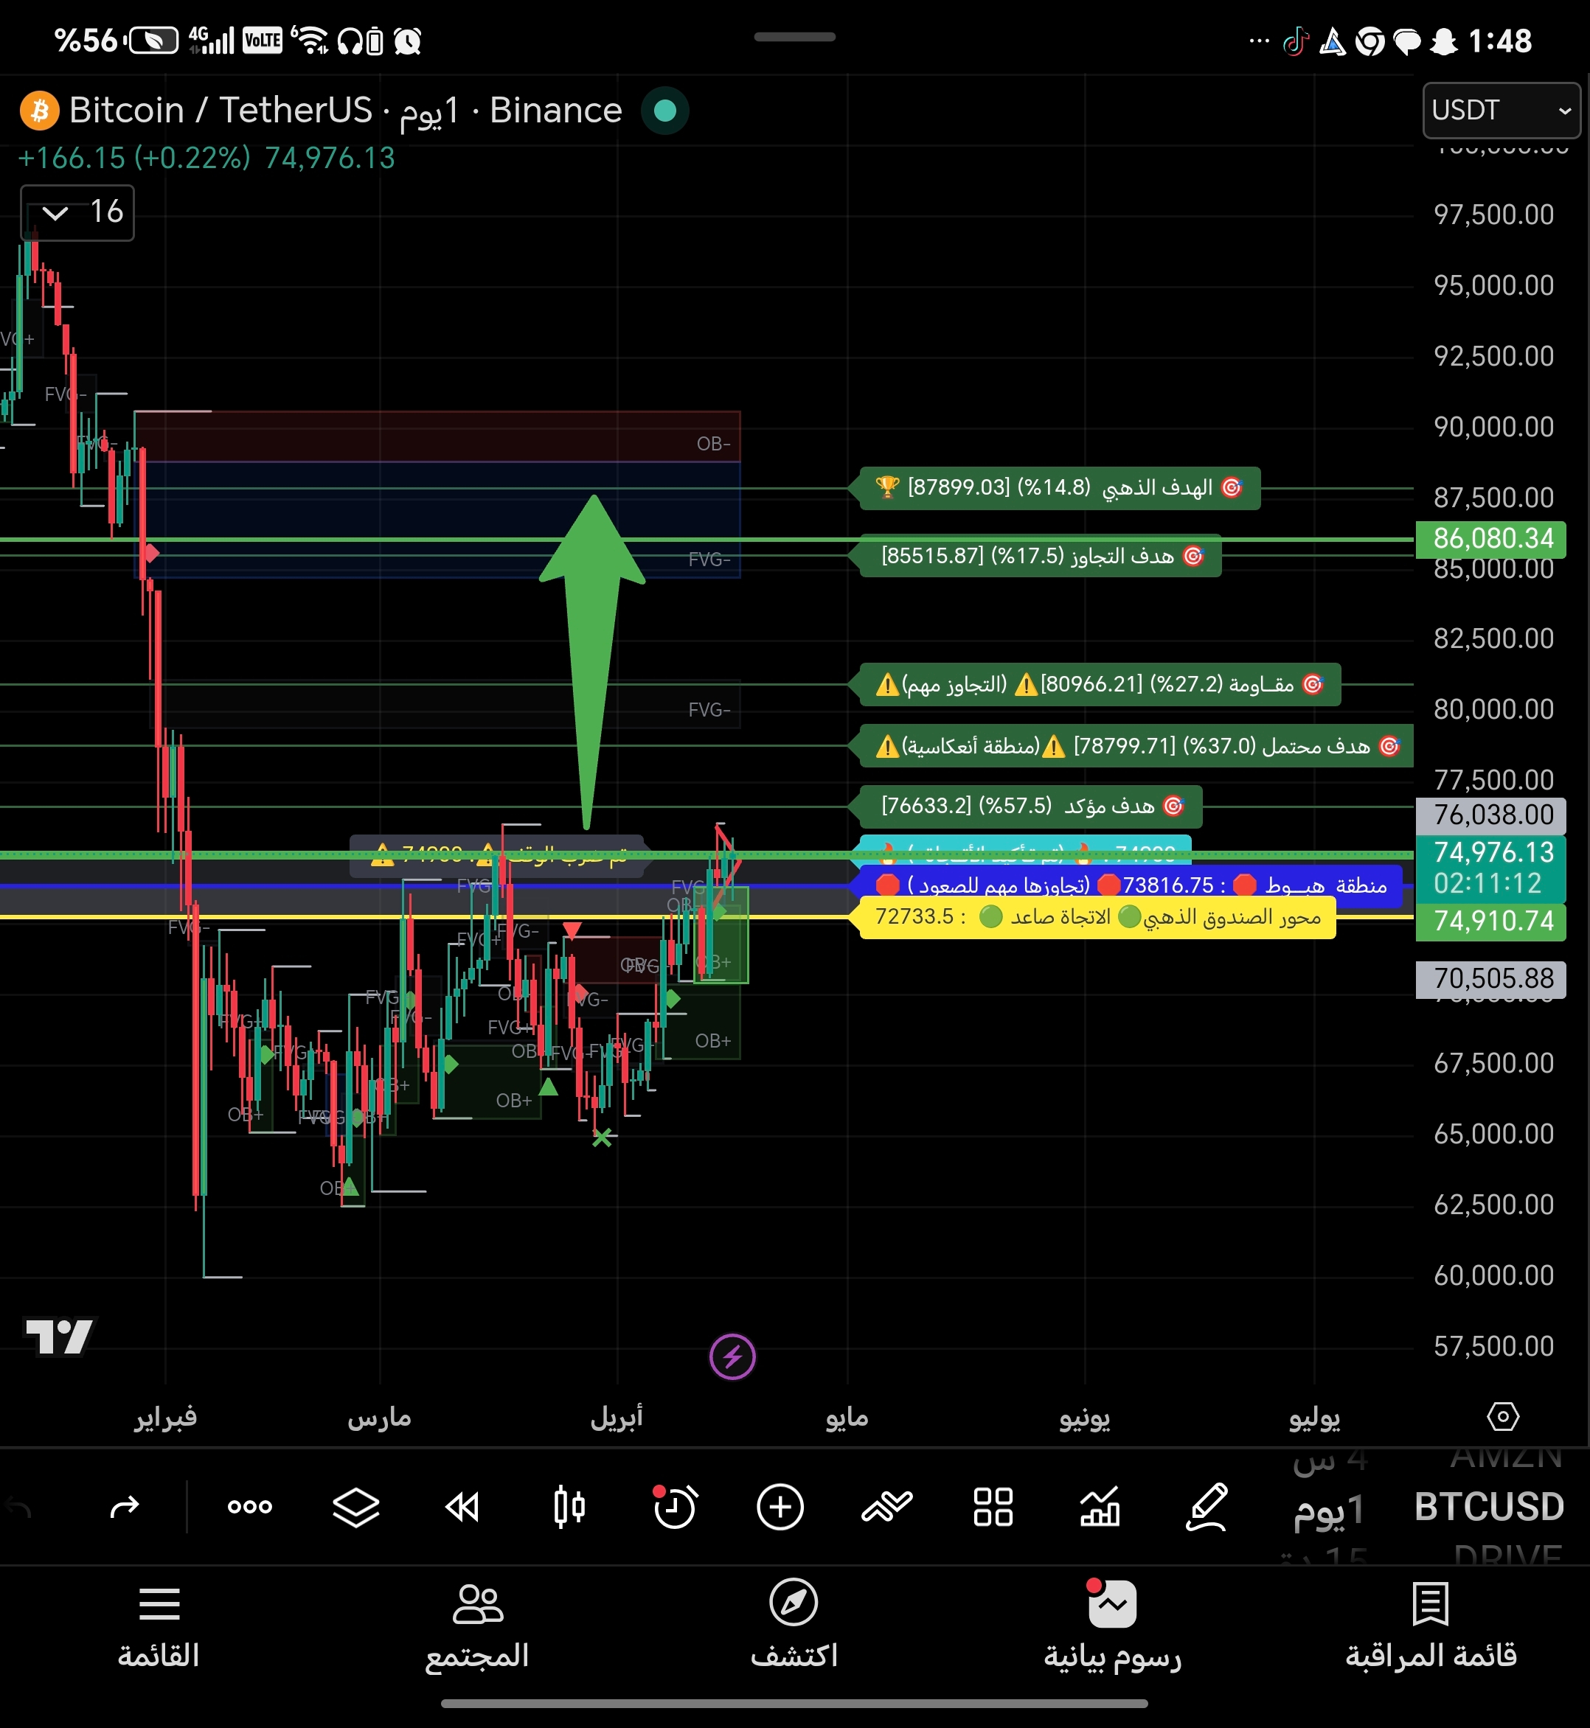Start bar replay rewind icon
This screenshot has height=1728, width=1590.
tap(462, 1507)
